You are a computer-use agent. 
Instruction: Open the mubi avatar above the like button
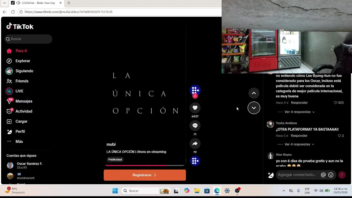click(195, 90)
